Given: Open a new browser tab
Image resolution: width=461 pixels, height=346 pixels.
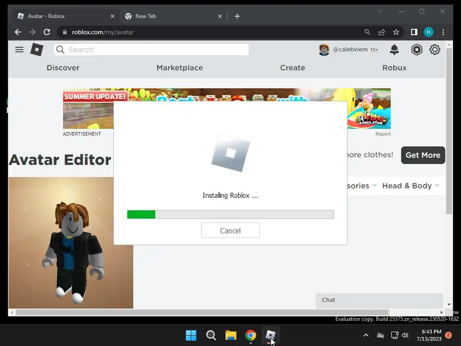Looking at the screenshot, I should (x=237, y=16).
